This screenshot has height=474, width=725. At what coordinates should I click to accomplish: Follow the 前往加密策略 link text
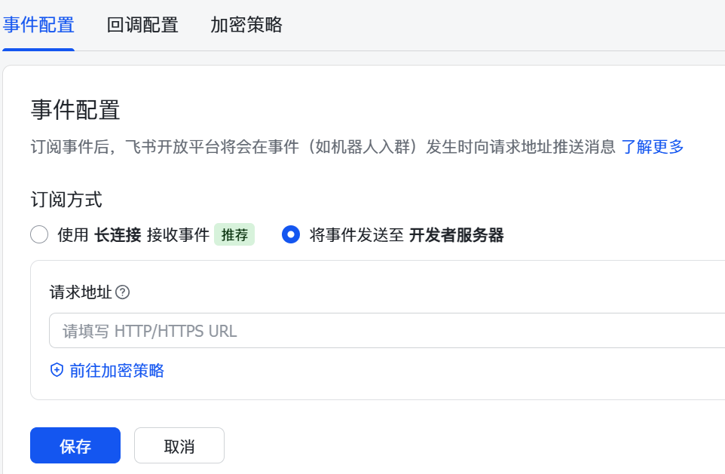(117, 370)
